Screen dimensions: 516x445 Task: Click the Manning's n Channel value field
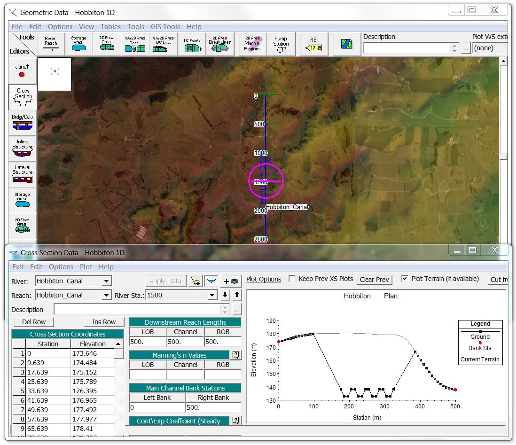185,375
